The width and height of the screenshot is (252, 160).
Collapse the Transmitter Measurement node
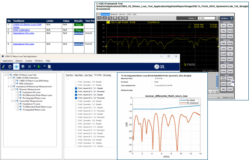coord(12,101)
